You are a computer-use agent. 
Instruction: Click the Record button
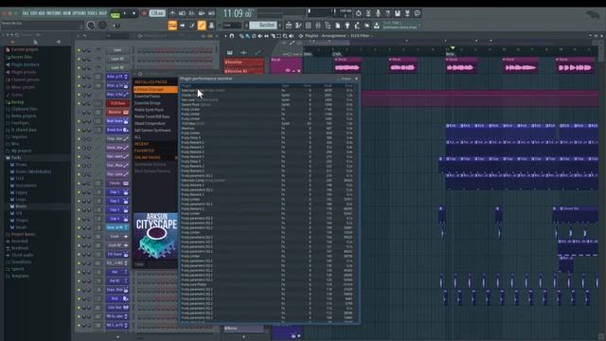point(144,13)
